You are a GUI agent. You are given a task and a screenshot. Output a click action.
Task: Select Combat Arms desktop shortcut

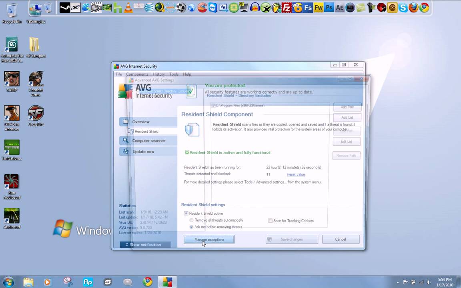[x=36, y=84]
